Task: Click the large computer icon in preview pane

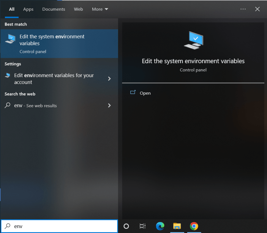Action: point(194,40)
